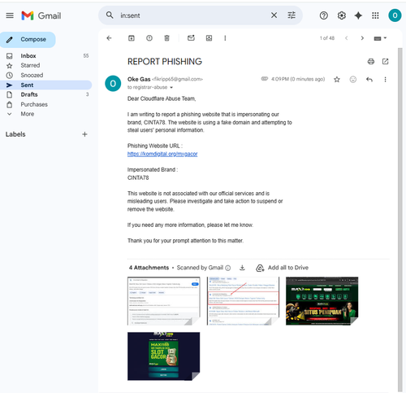406x393 pixels.
Task: Download all attachments
Action: (x=242, y=268)
